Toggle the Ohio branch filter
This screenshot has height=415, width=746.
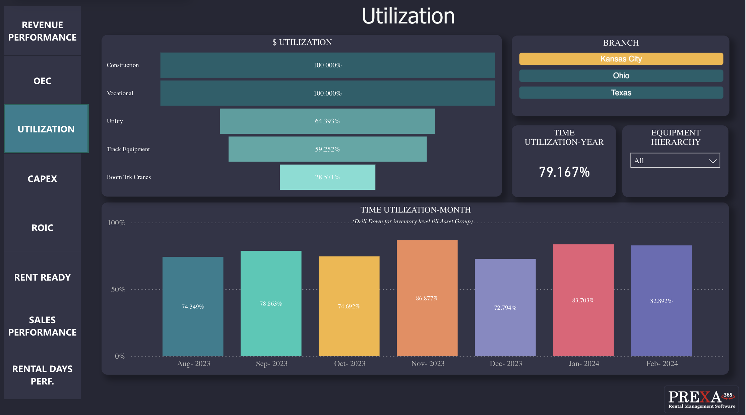click(621, 76)
